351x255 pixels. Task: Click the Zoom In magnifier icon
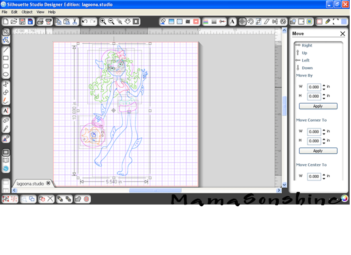[103, 21]
